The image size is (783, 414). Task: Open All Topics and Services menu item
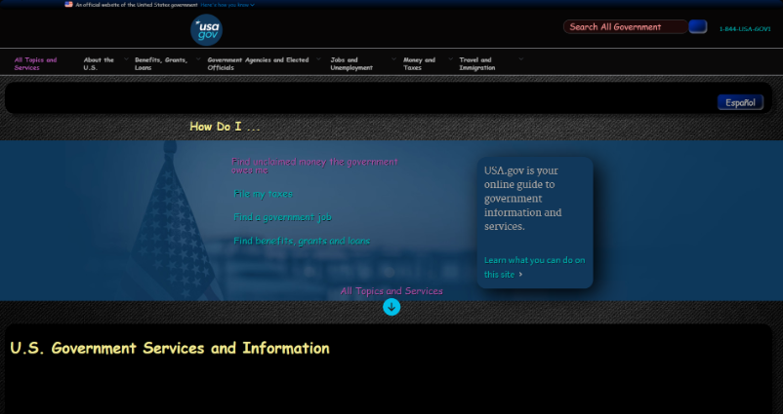tap(35, 63)
